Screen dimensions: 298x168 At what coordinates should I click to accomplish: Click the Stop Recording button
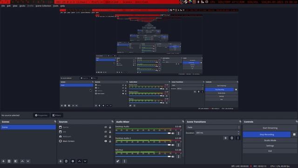267,134
